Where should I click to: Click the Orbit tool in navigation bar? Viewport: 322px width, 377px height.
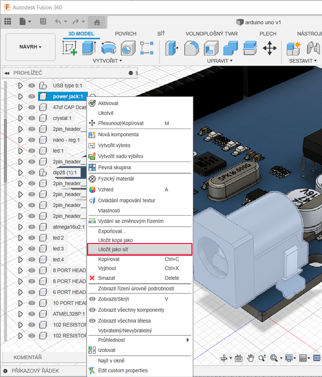[x=224, y=358]
